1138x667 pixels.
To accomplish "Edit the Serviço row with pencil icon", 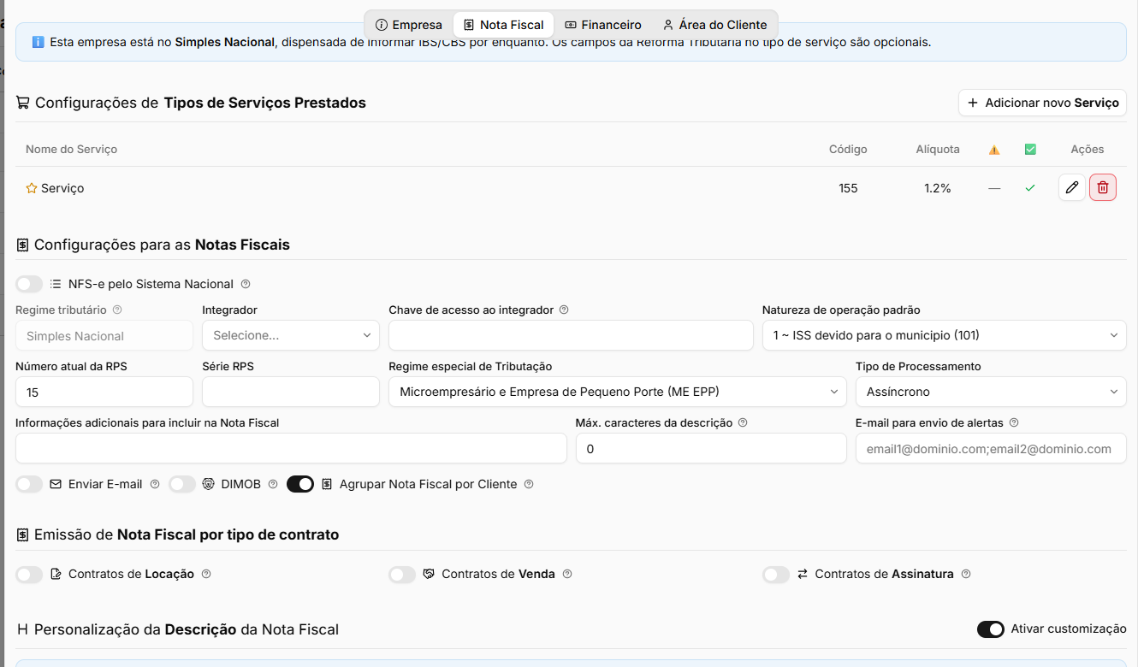I will pos(1072,187).
